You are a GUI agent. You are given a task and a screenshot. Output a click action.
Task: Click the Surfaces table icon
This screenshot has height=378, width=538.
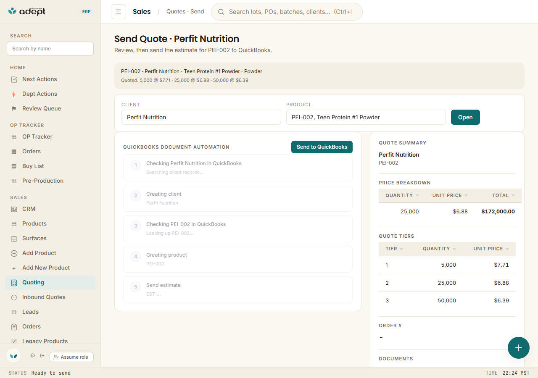click(x=14, y=239)
